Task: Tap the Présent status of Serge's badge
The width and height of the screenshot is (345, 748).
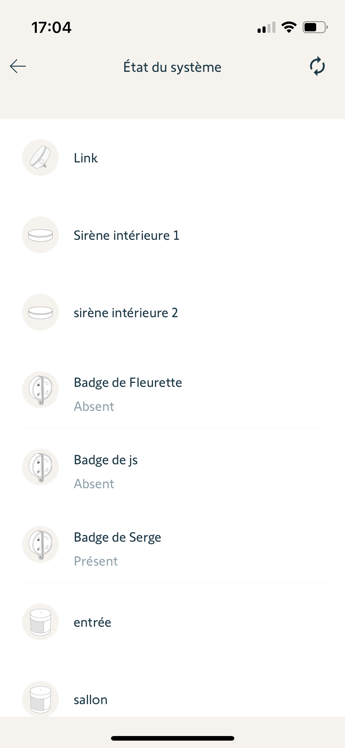Action: point(96,561)
